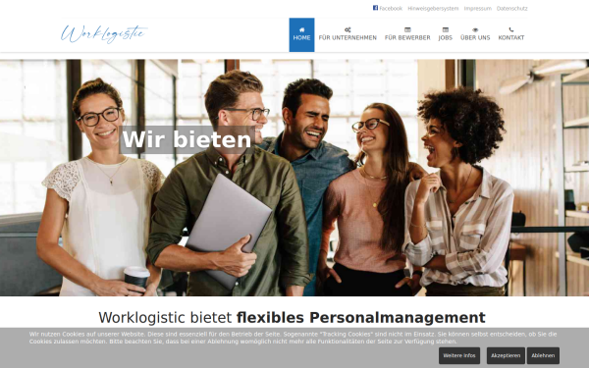Open the Datenschutz page
Image resolution: width=589 pixels, height=368 pixels.
coord(512,8)
